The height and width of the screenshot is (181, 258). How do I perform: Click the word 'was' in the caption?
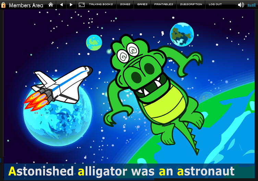[143, 172]
